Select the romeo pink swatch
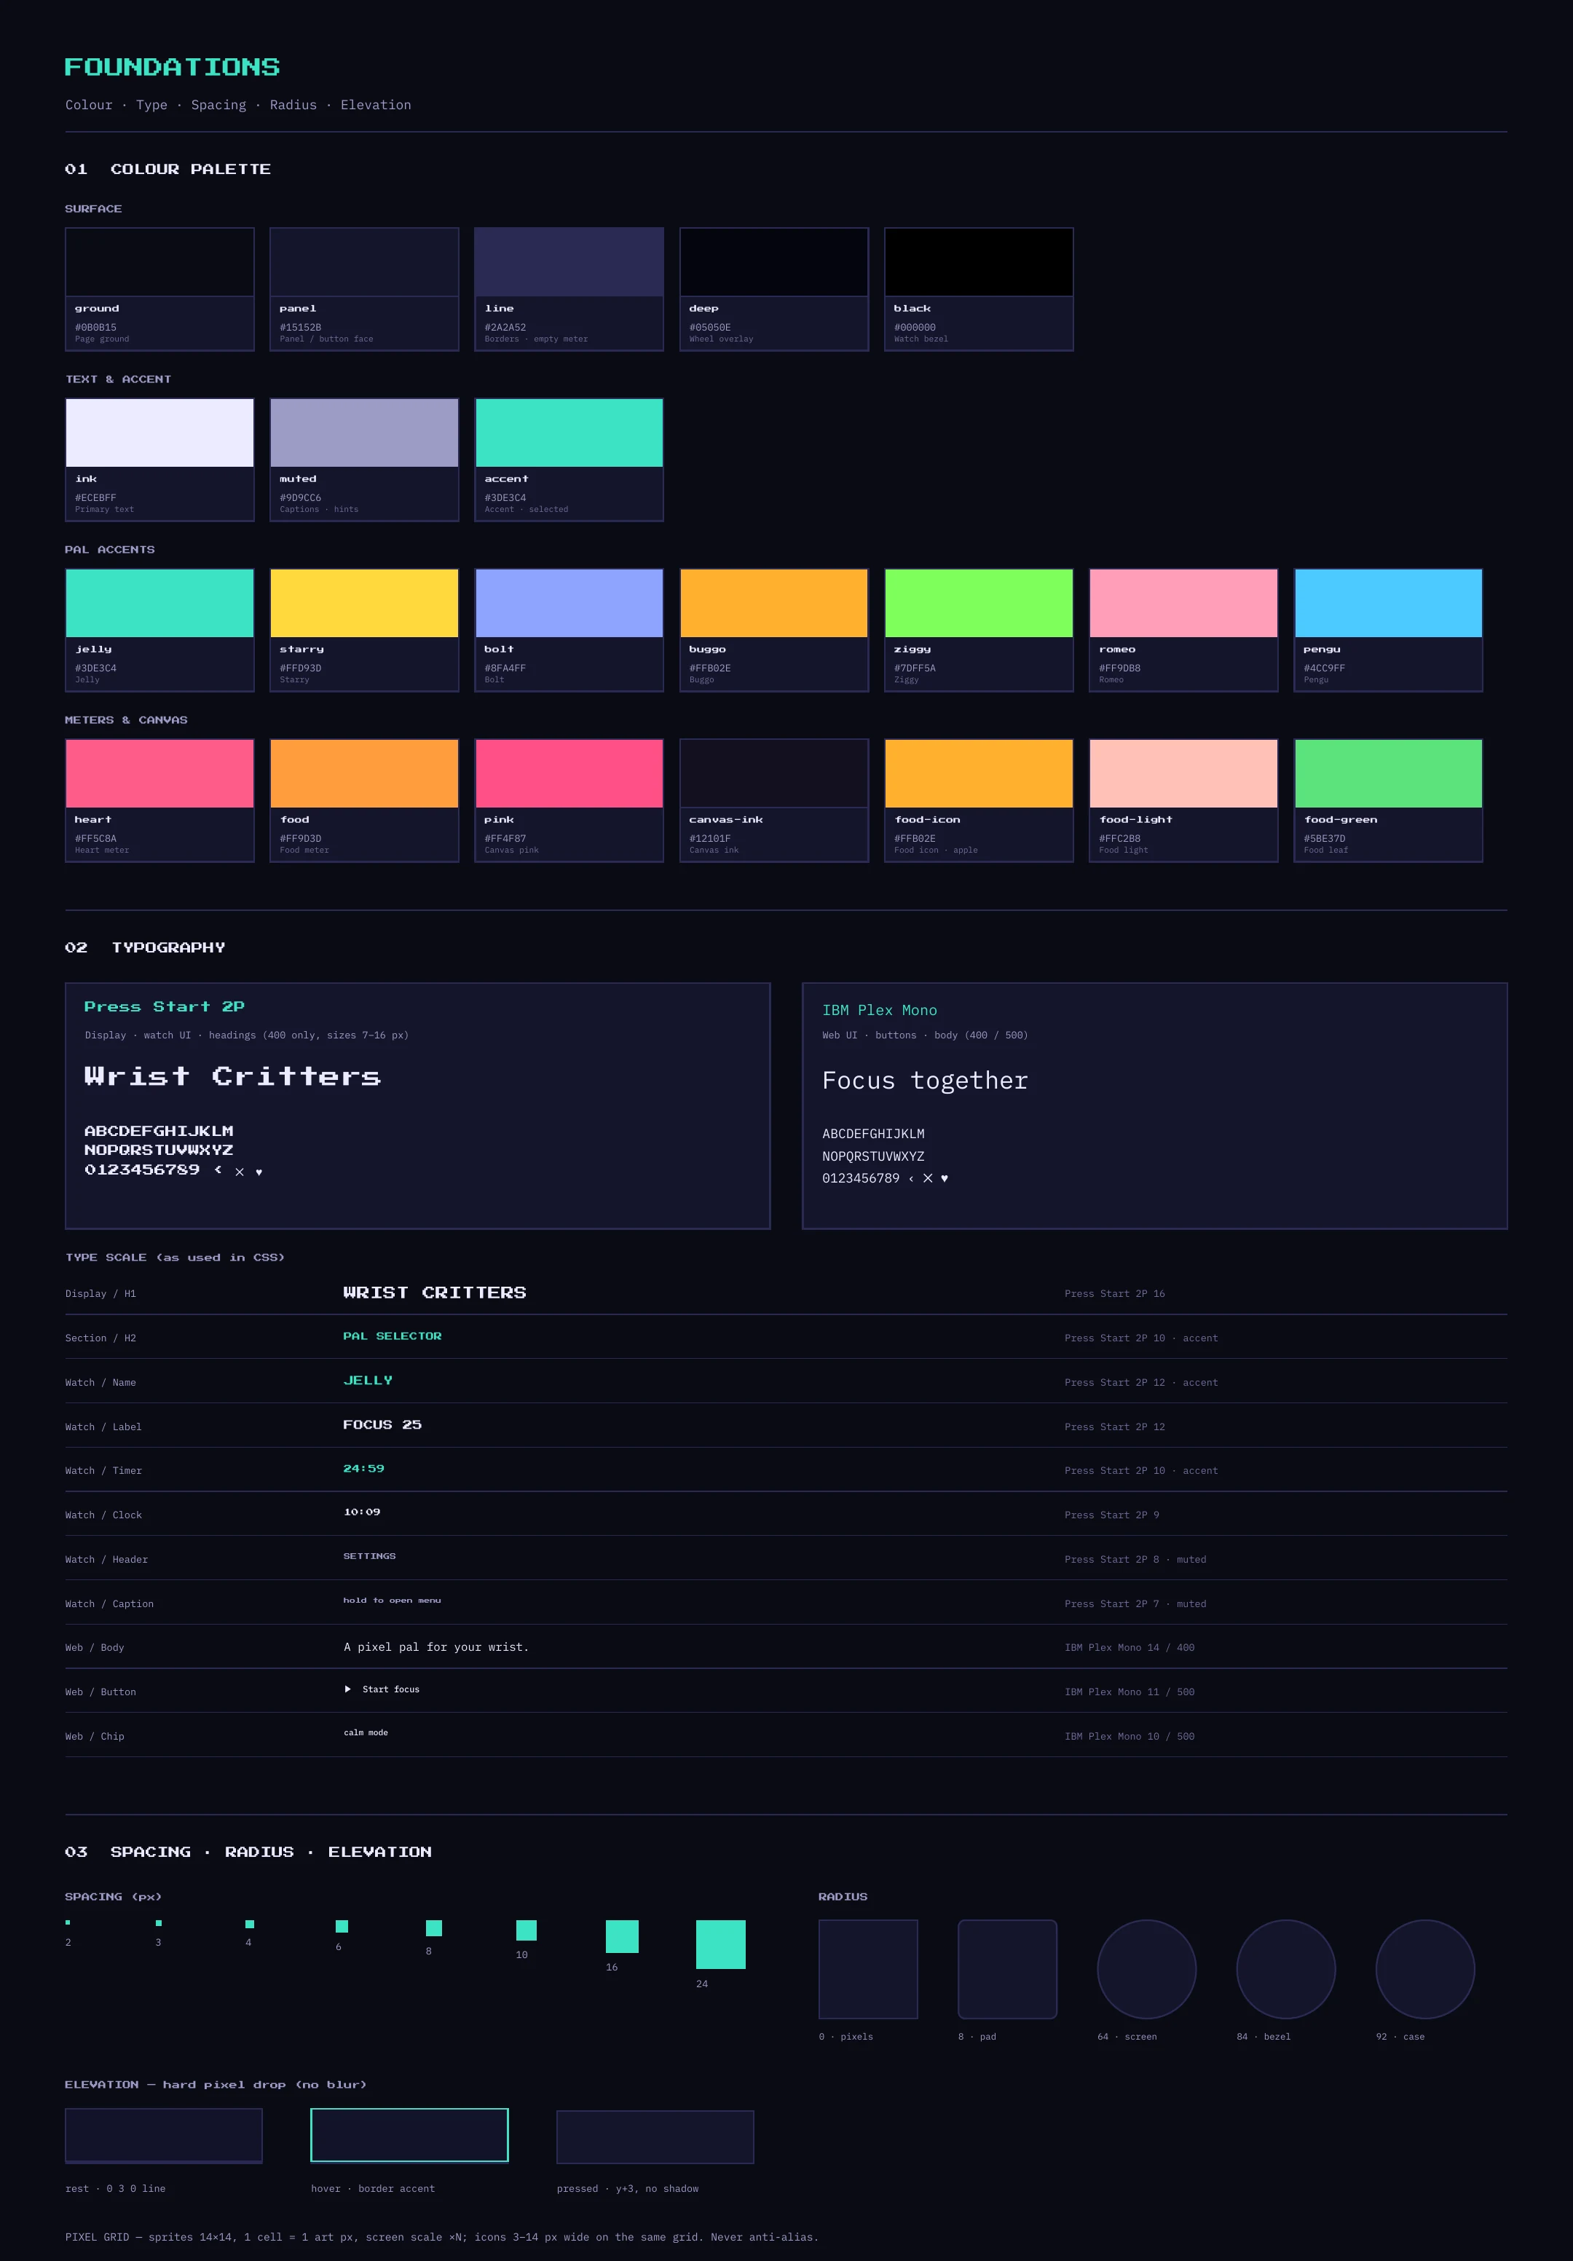 [1184, 631]
